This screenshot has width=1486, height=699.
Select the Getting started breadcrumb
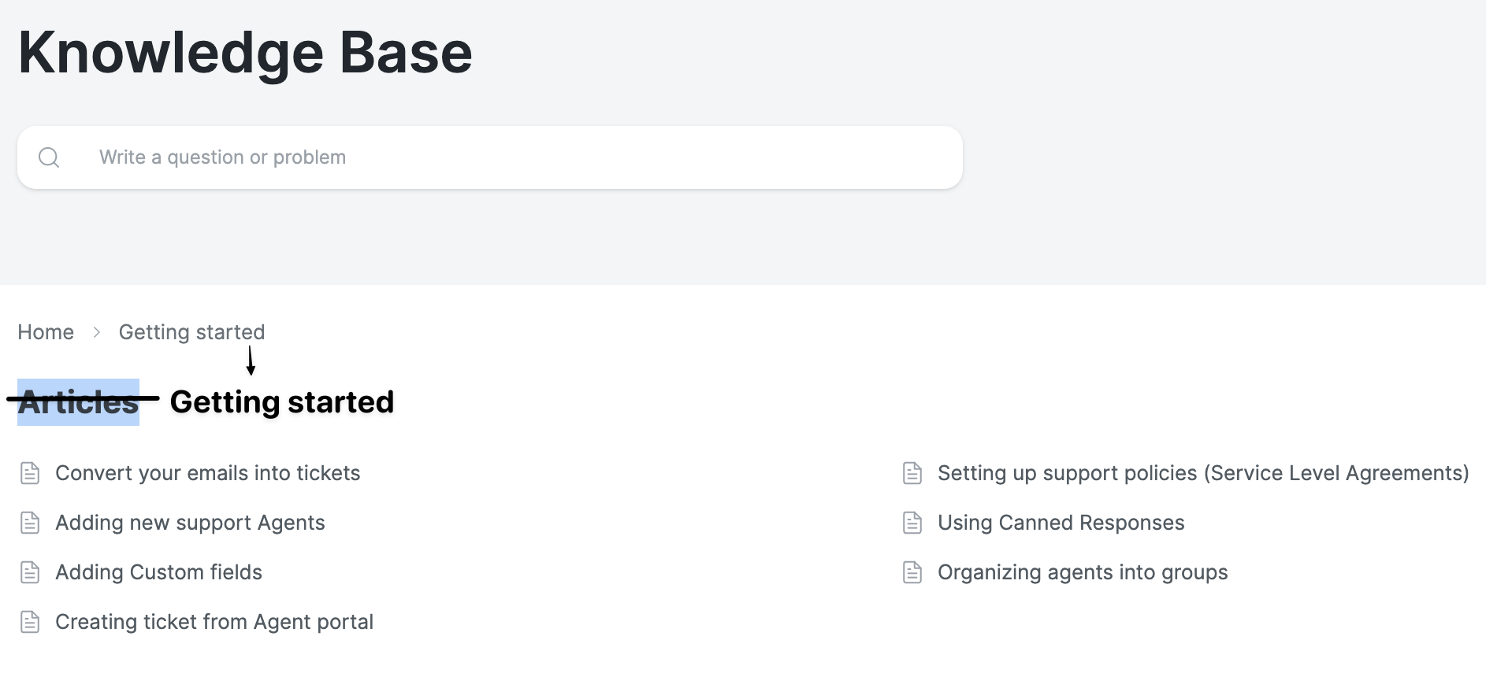click(191, 331)
